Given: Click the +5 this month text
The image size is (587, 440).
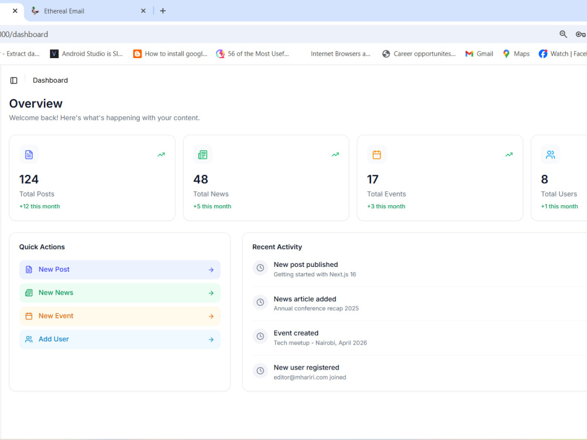Looking at the screenshot, I should (212, 207).
